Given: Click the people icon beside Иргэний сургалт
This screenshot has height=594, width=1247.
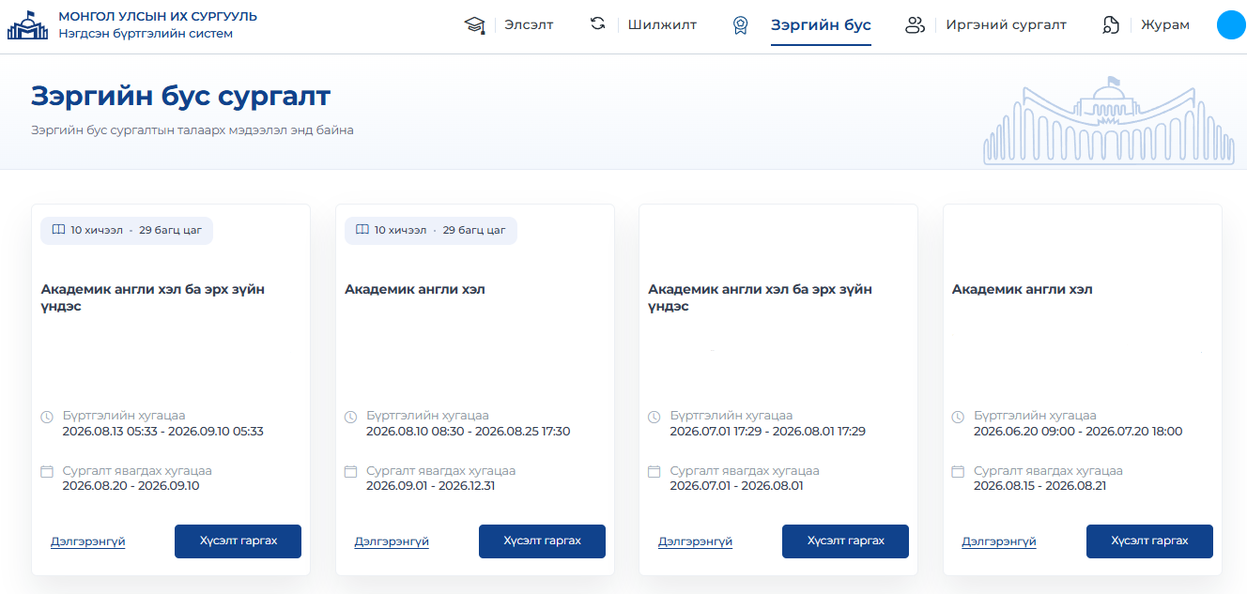Looking at the screenshot, I should coord(915,25).
